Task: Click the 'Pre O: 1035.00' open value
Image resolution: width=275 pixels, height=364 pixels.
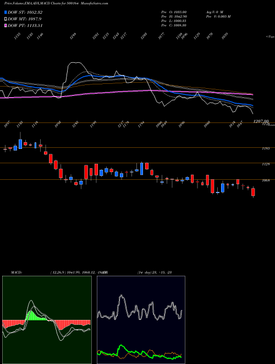Action: [x=174, y=12]
